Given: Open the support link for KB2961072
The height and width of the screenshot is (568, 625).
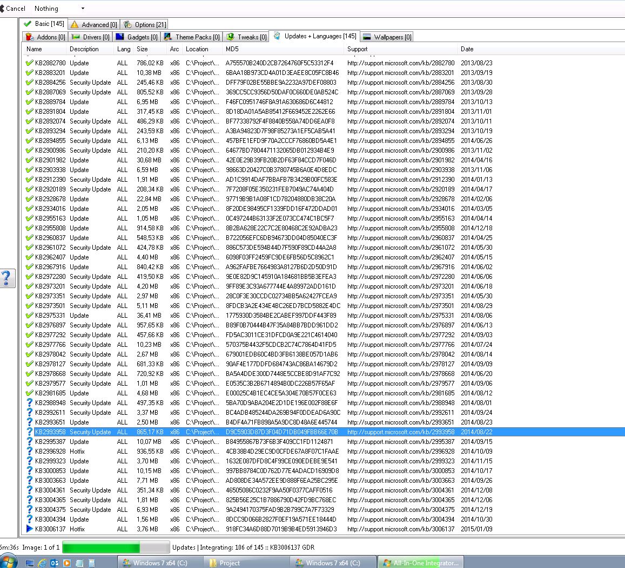Looking at the screenshot, I should (x=401, y=248).
